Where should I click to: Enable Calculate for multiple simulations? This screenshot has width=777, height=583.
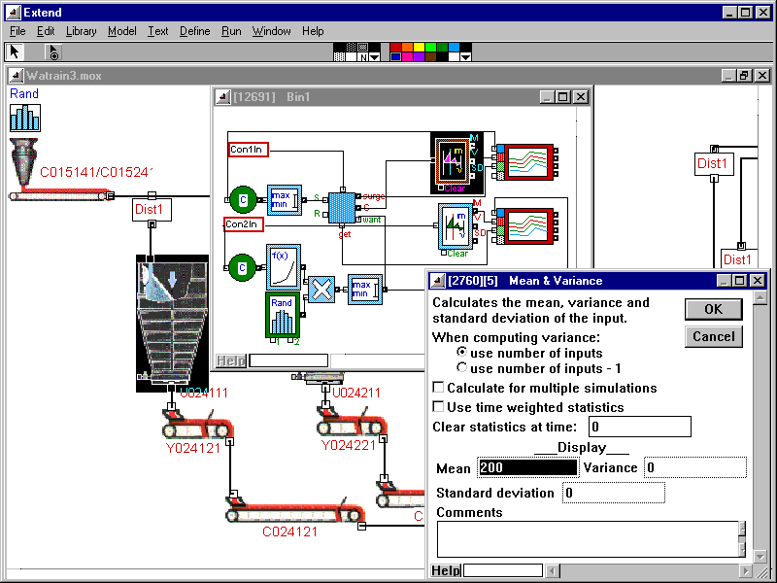point(438,387)
